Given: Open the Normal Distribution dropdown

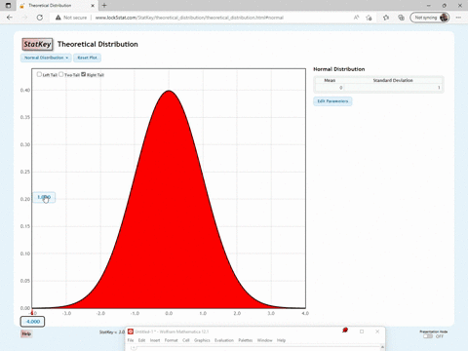Looking at the screenshot, I should 46,58.
